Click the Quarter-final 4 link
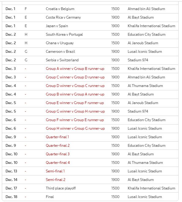Viewport: 182px width, 202px height. coord(58,163)
